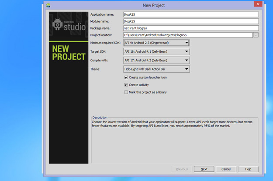Viewport: 273px width, 181px height.
Task: Focus the Application name field
Action: point(191,14)
